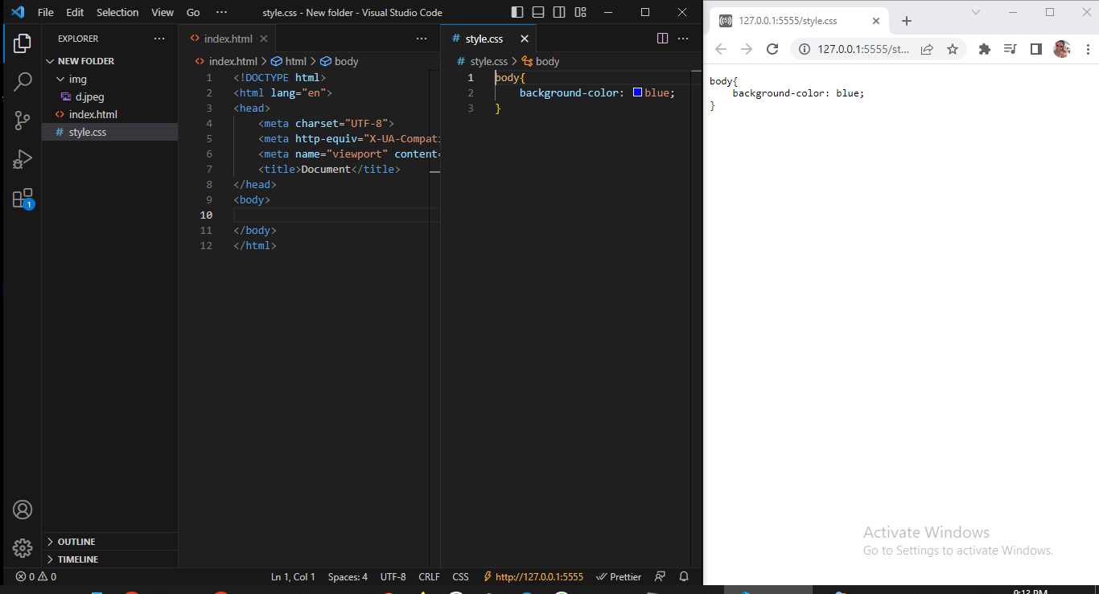Open index.html in the Explorer tree
The height and width of the screenshot is (594, 1099).
coord(110,114)
